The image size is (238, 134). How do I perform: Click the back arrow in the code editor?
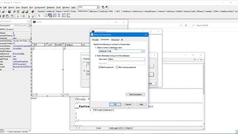195,60
